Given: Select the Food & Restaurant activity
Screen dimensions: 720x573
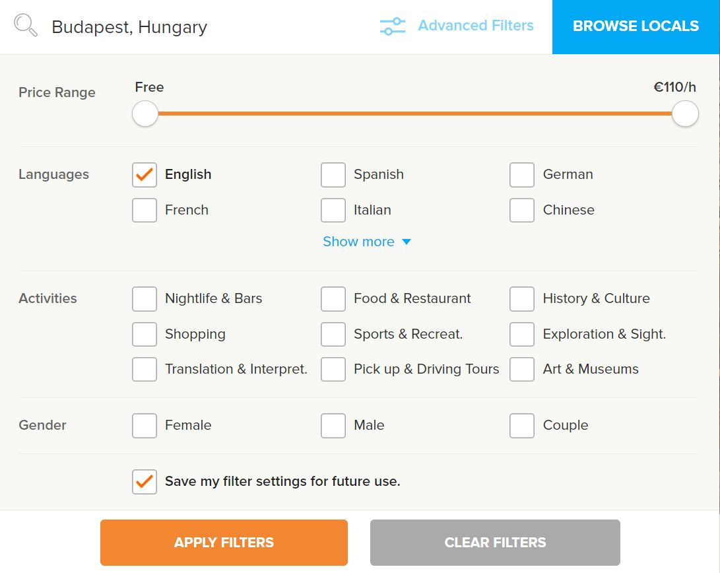Looking at the screenshot, I should (333, 298).
